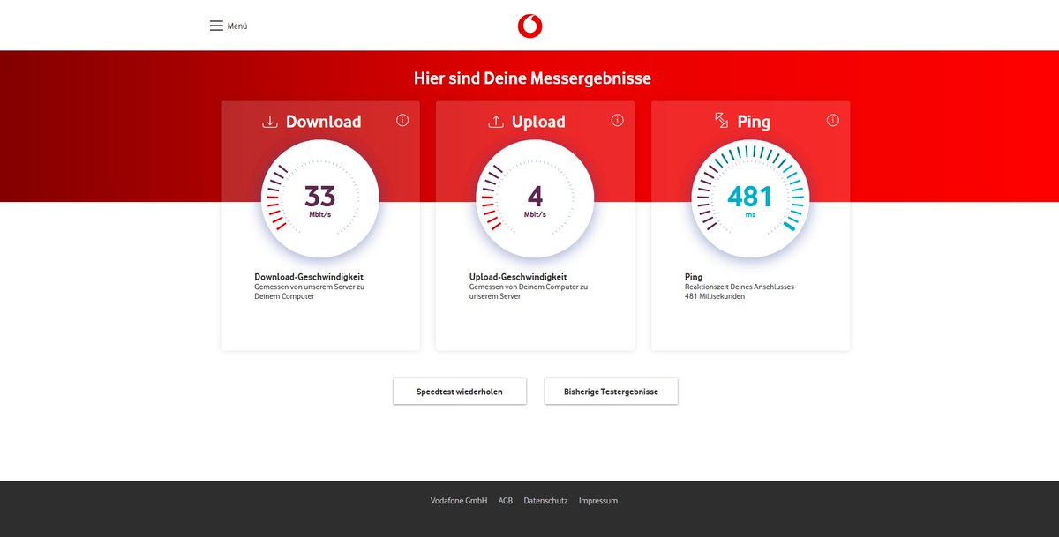
Task: Repeat test via Speedtest wiederholen button
Action: (460, 392)
